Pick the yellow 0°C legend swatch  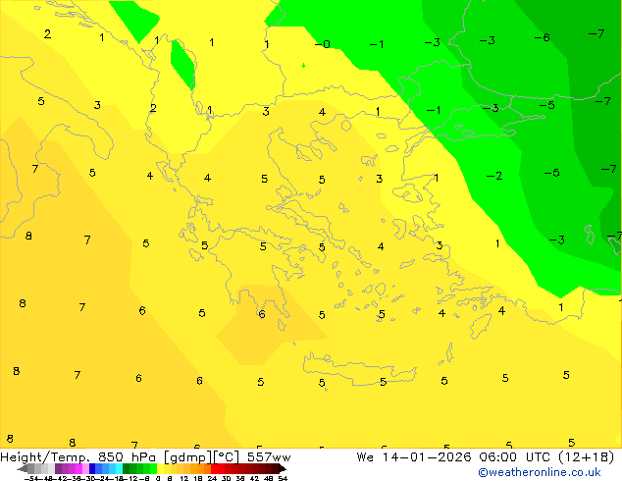click(x=160, y=468)
